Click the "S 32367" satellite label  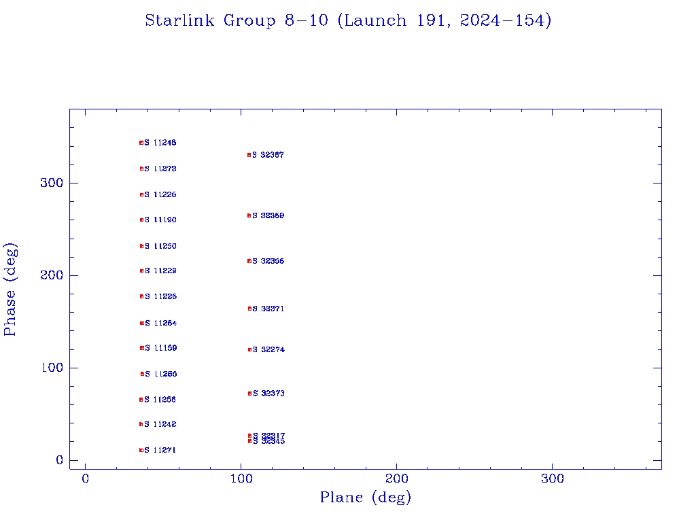pos(268,155)
